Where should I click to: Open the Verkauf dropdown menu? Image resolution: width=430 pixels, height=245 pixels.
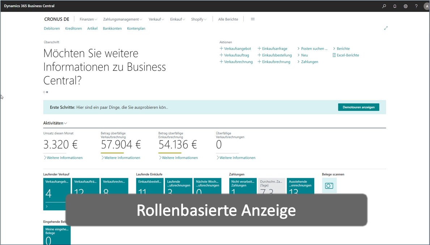pos(156,19)
